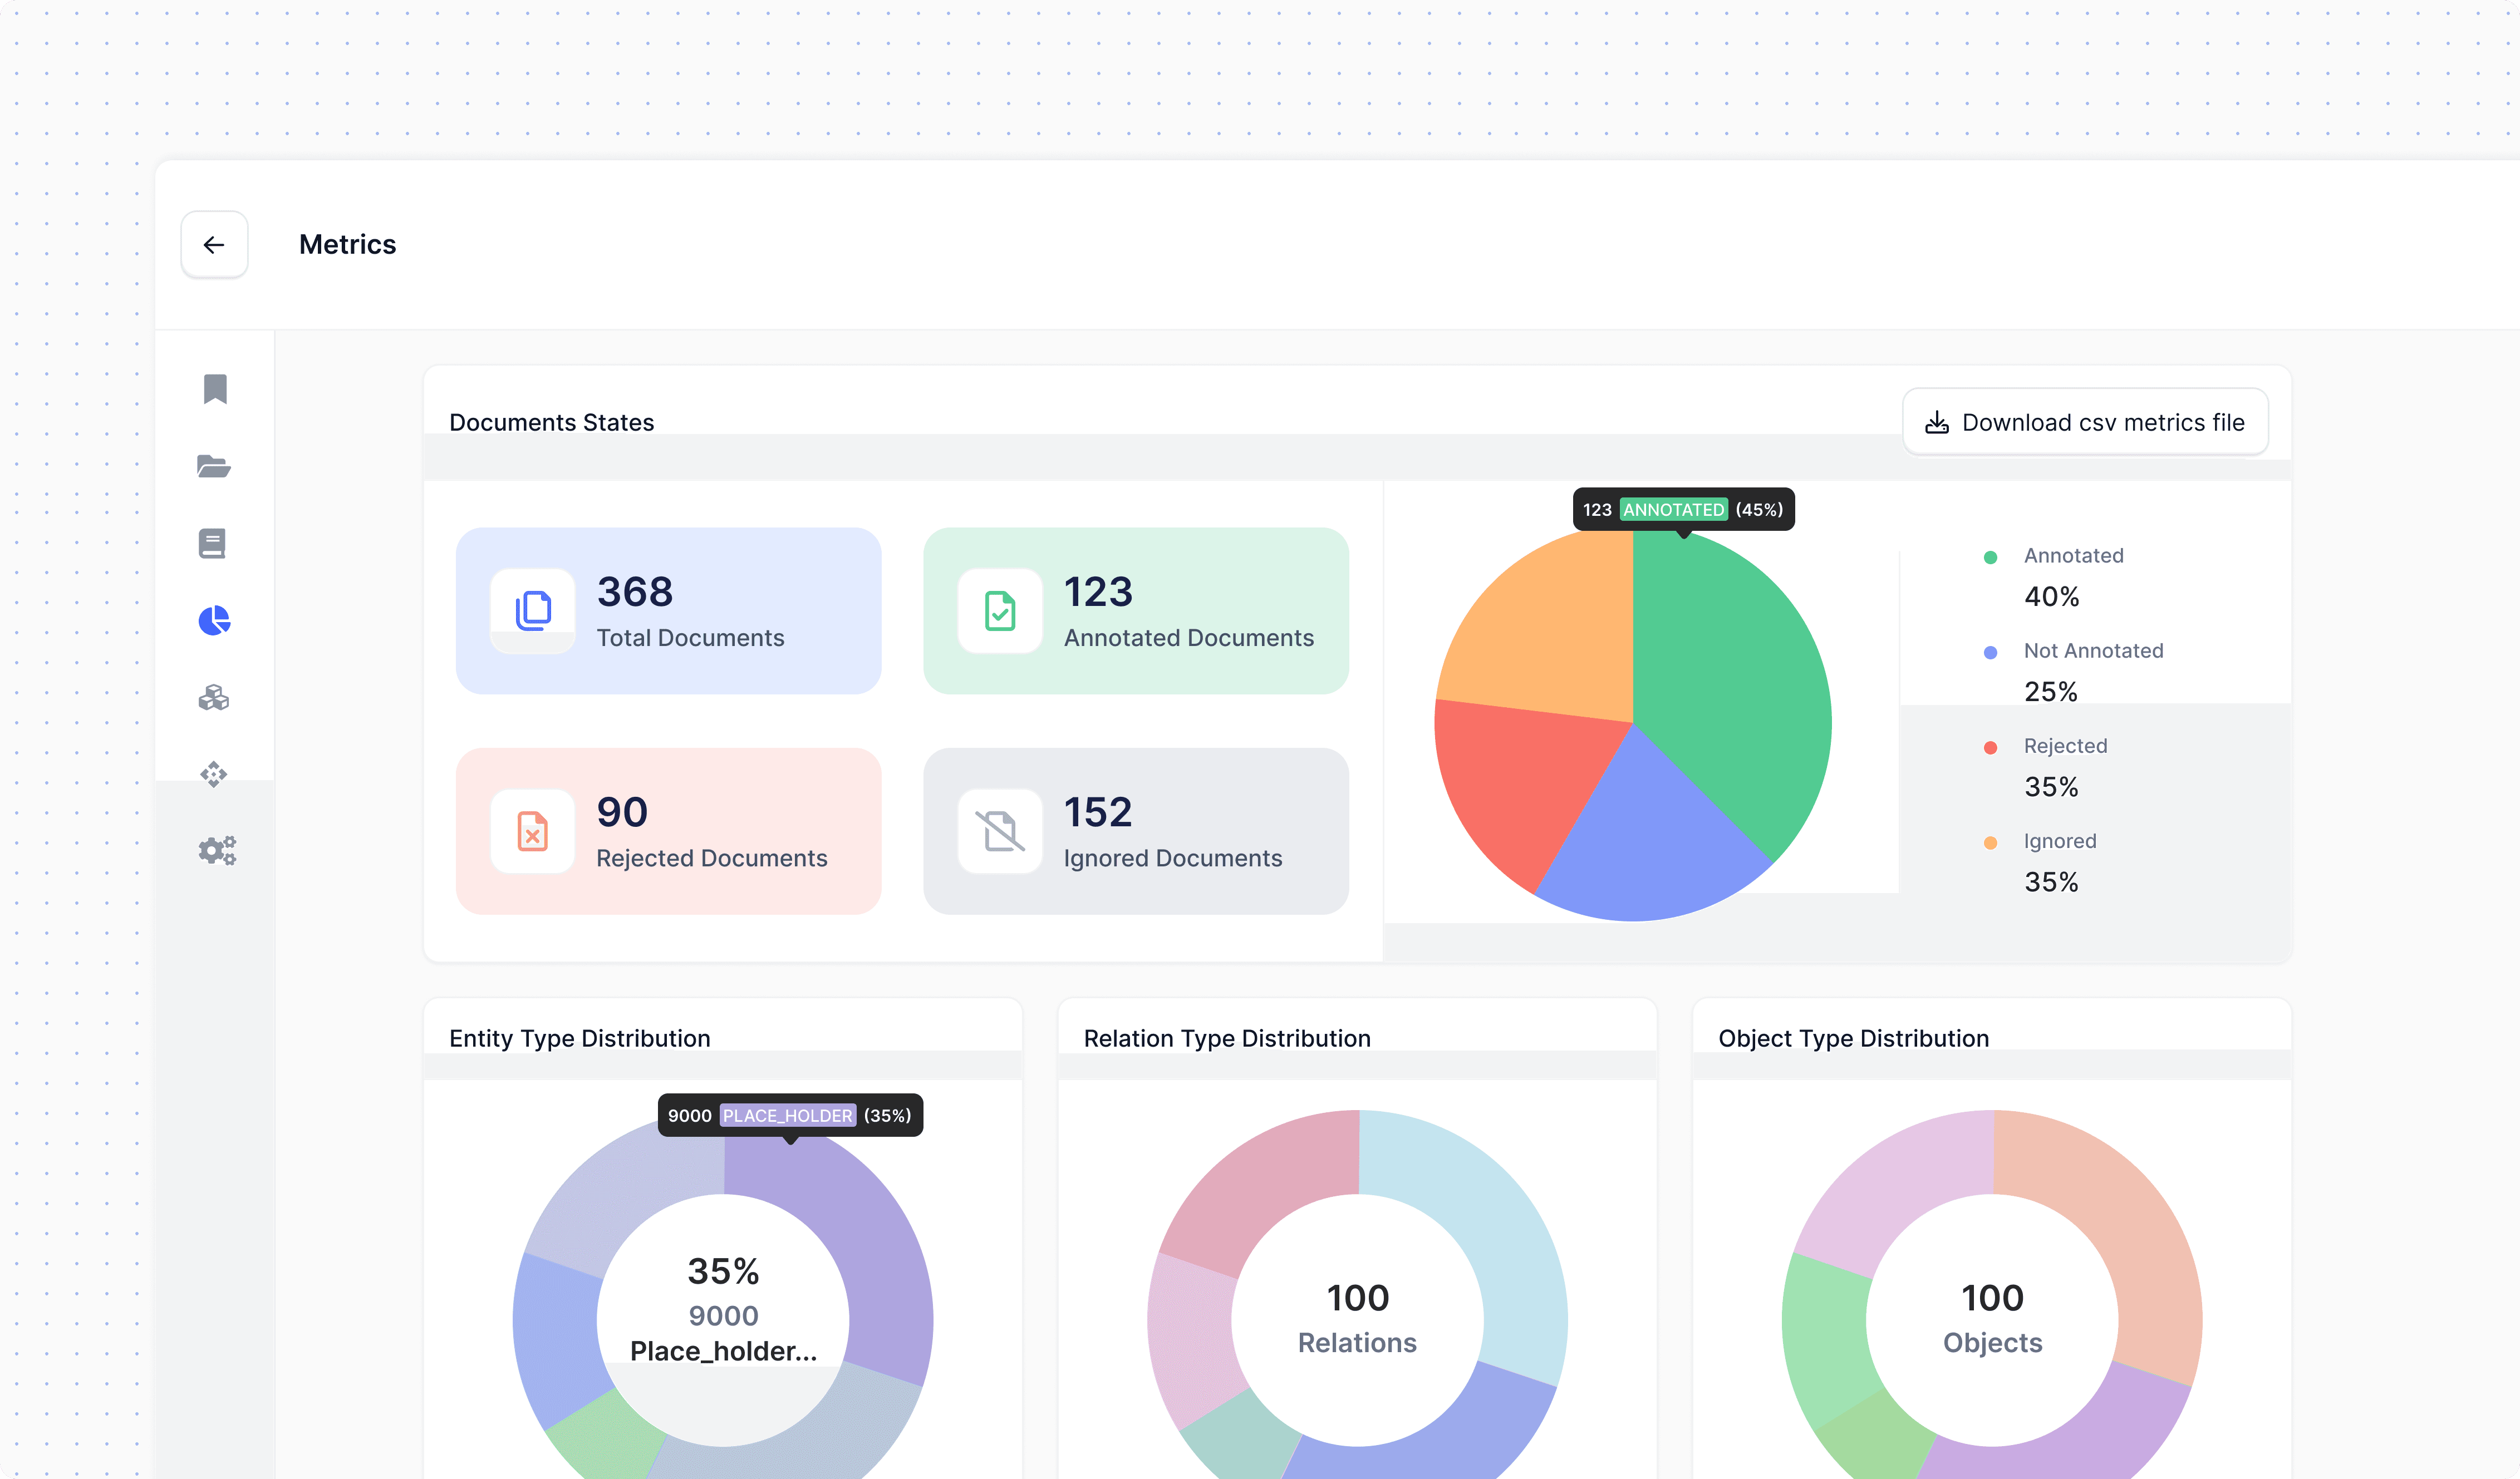Click Download csv metrics file button
The image size is (2520, 1479).
click(2085, 423)
